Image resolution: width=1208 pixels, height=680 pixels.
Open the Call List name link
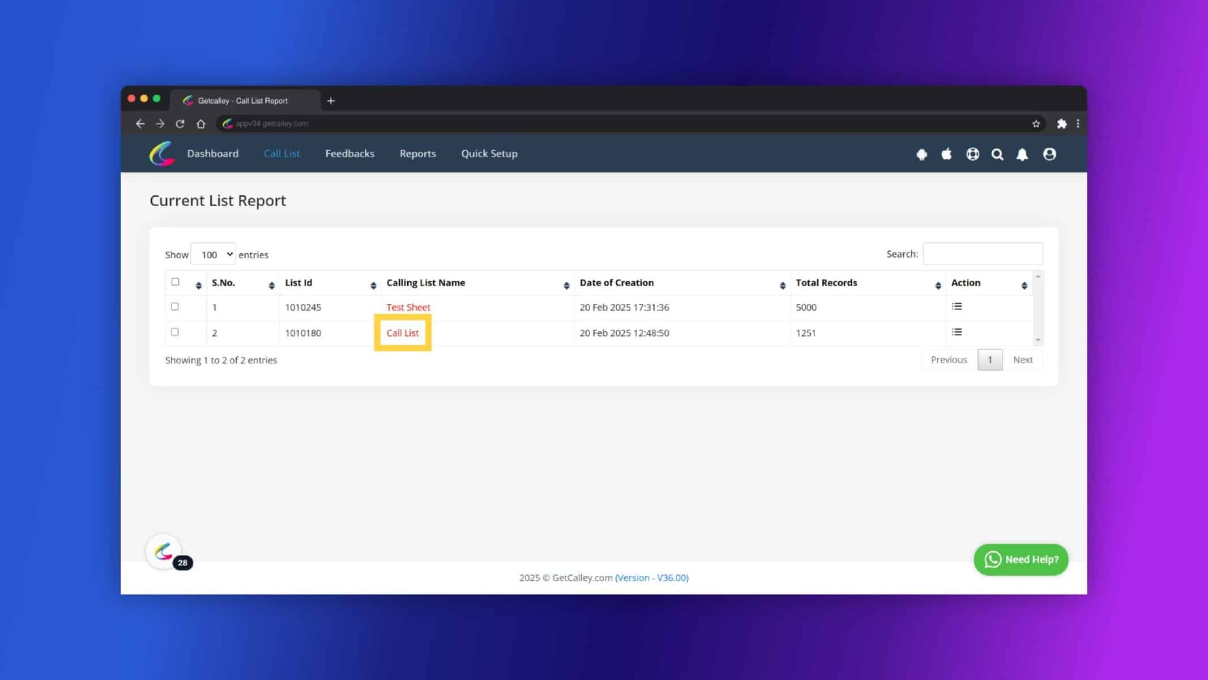pyautogui.click(x=402, y=333)
